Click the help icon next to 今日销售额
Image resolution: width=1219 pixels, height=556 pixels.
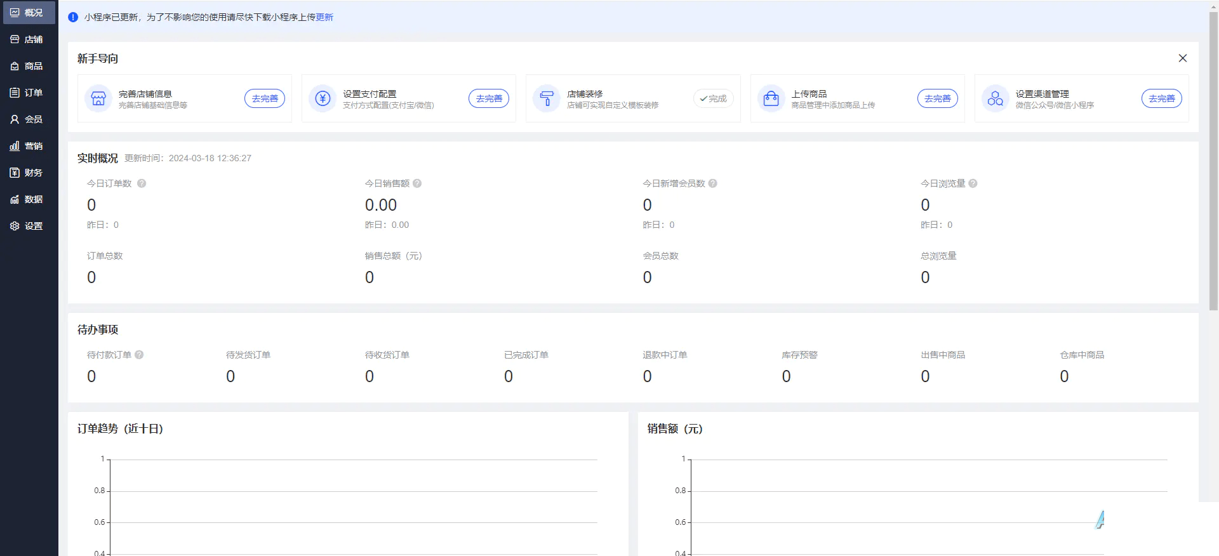417,183
